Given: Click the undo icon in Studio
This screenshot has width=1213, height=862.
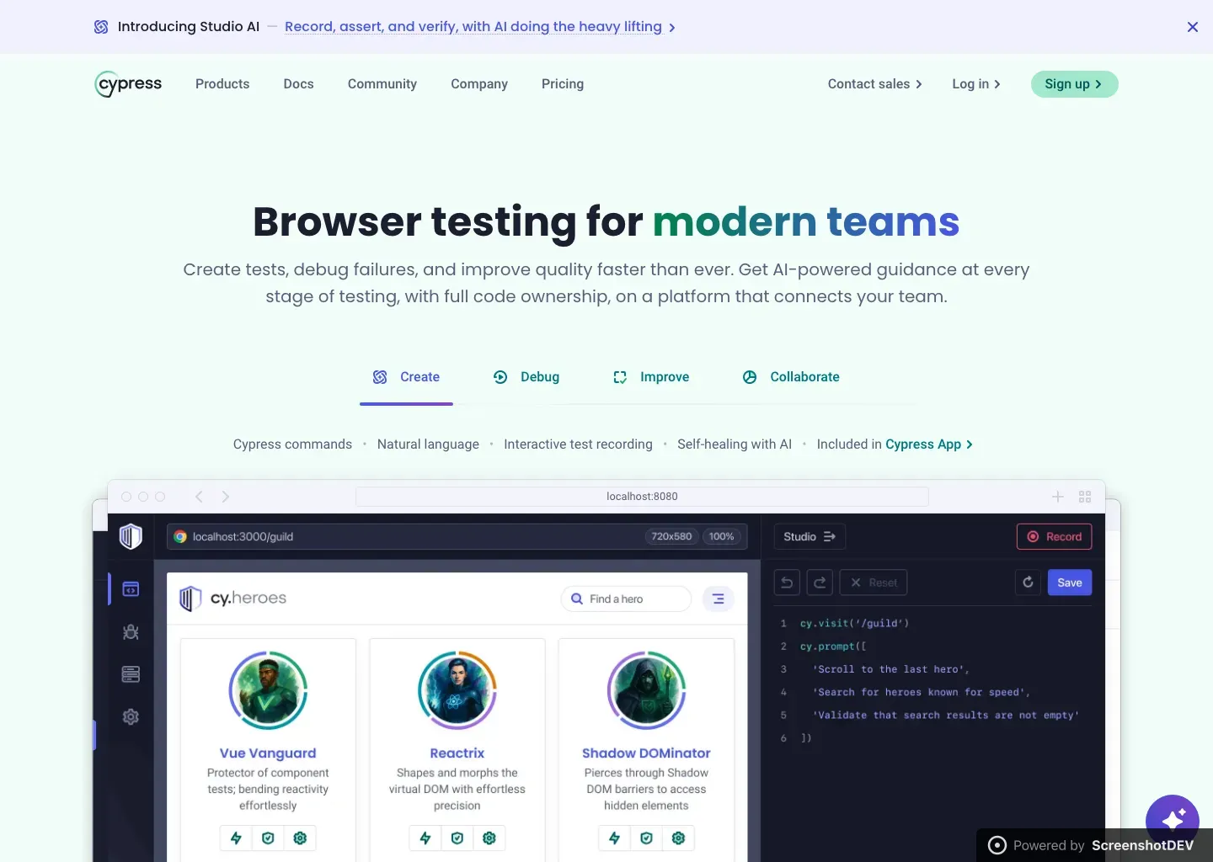Looking at the screenshot, I should (787, 583).
